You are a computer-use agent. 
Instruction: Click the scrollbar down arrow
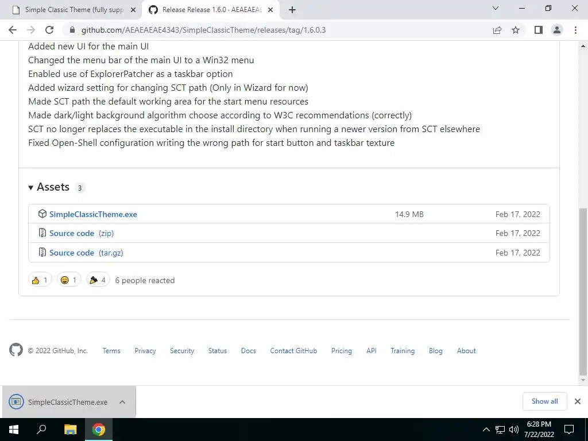583,380
